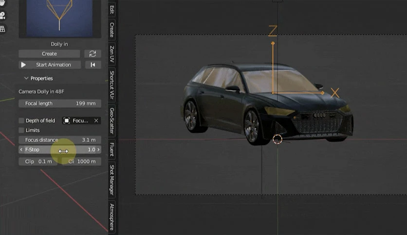Open the Fluent sidebar tab
This screenshot has width=407, height=235.
point(112,150)
